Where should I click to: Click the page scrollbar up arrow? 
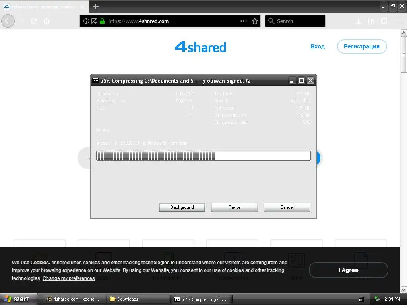(x=403, y=33)
